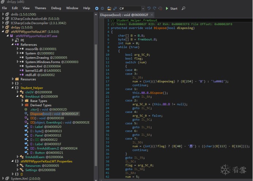
Task: Select System.Xml @23000004 reference
Action: point(43,66)
